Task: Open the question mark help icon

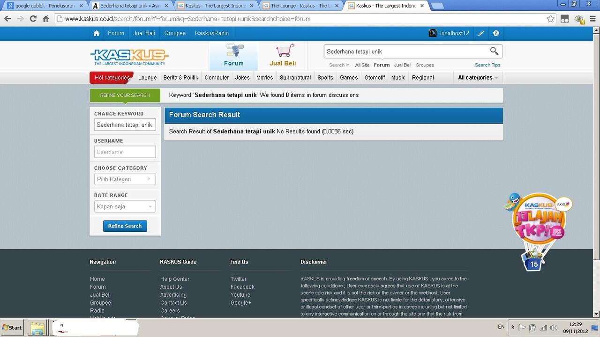Action: (x=496, y=33)
